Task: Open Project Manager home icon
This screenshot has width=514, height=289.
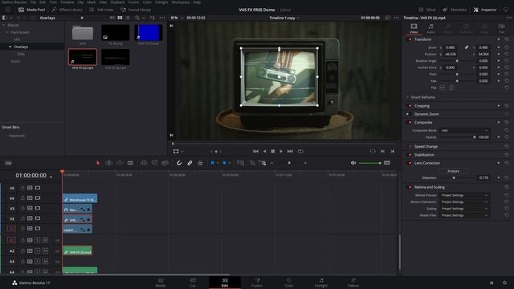Action: pos(492,283)
